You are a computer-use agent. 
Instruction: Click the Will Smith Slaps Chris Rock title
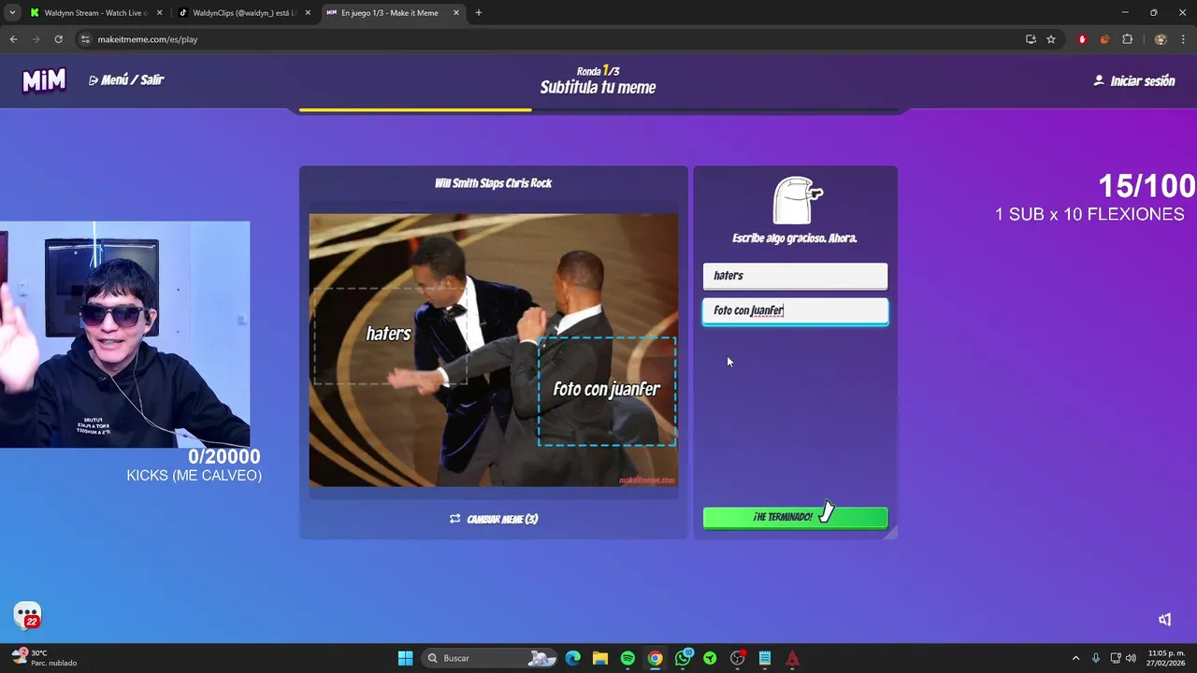pyautogui.click(x=493, y=183)
